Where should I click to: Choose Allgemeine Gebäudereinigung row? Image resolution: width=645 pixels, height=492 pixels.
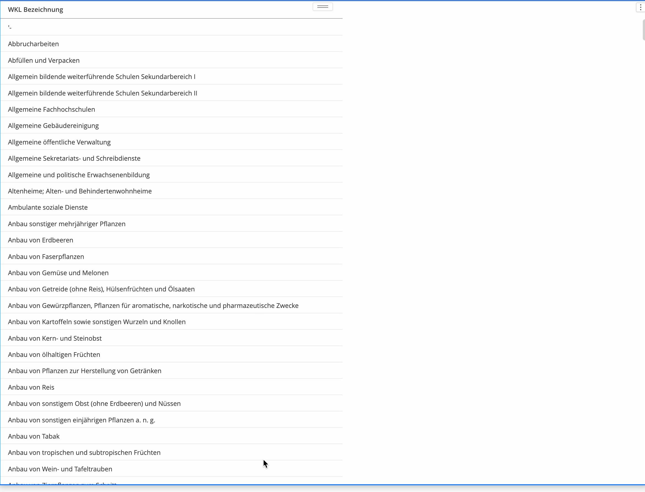[x=53, y=126]
